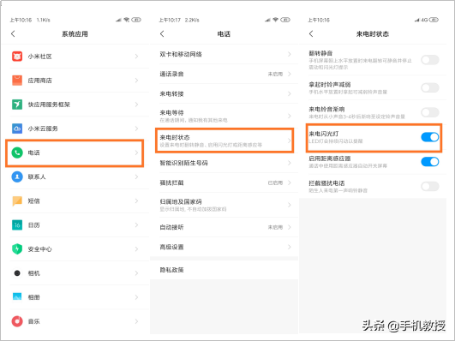Open the 来电时状态 menu entry
This screenshot has width=455, height=341.
pyautogui.click(x=225, y=141)
